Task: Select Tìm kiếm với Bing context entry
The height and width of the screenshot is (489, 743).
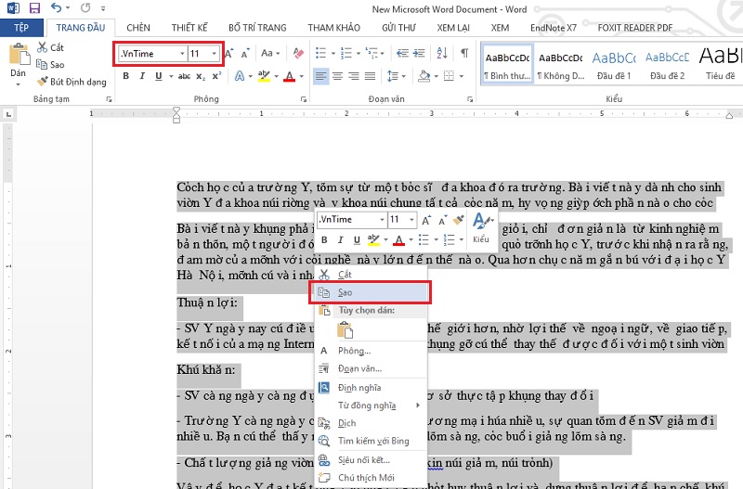Action: 371,441
